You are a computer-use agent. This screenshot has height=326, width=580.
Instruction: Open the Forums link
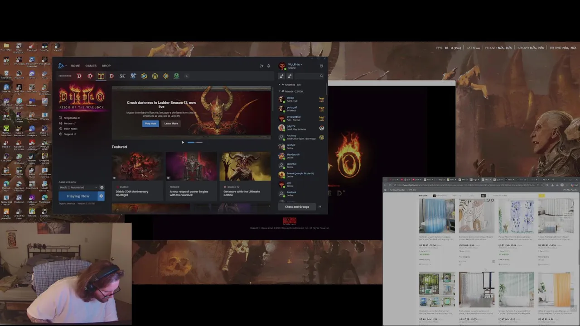[x=67, y=123]
